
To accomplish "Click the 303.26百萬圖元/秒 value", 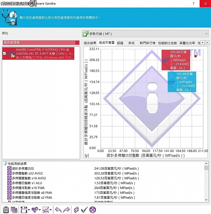I will [116, 173].
